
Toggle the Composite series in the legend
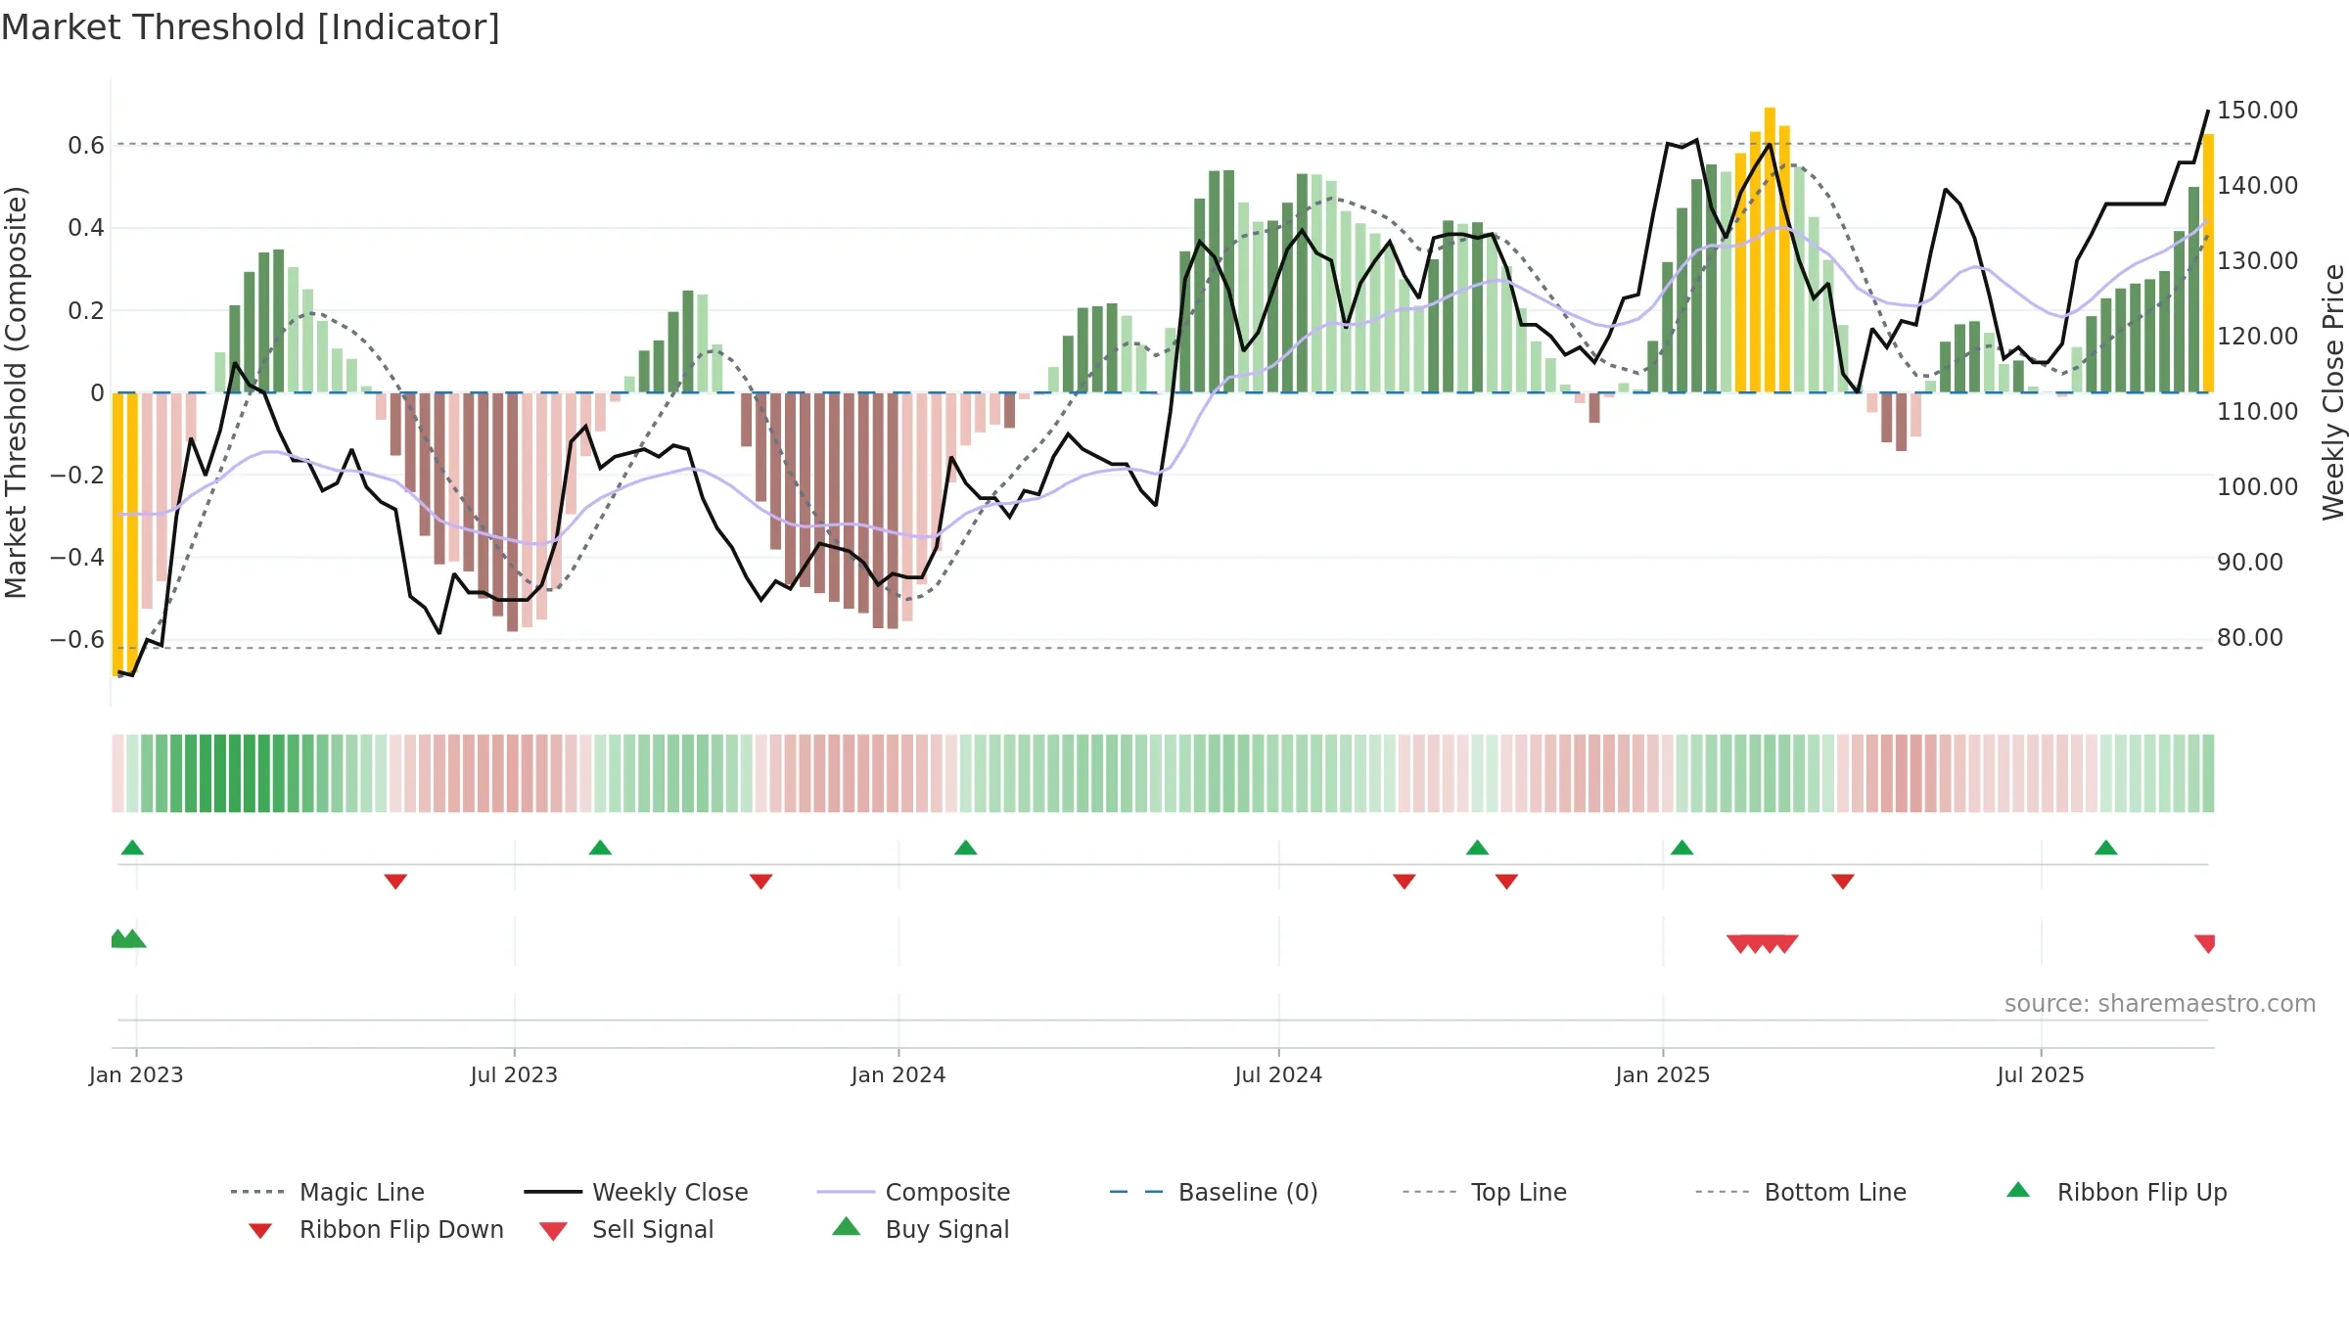[x=913, y=1192]
